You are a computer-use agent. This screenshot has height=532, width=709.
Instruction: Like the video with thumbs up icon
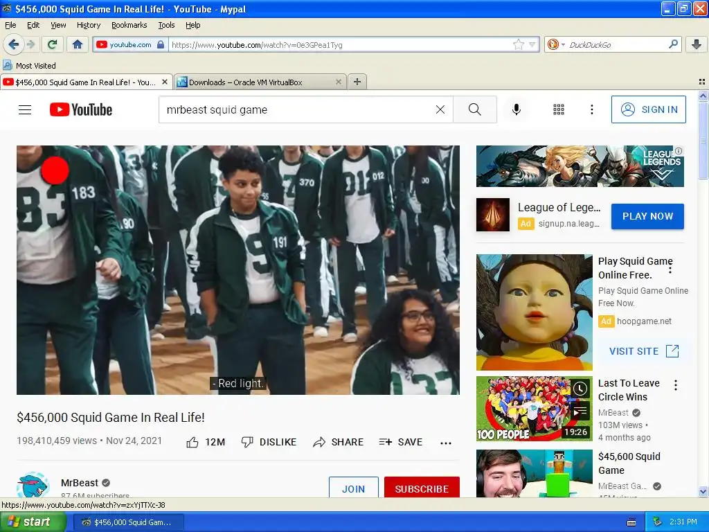(x=192, y=443)
